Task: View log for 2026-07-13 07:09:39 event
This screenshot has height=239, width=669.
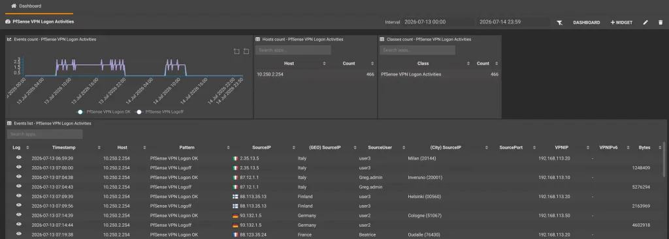Action: 19,195
